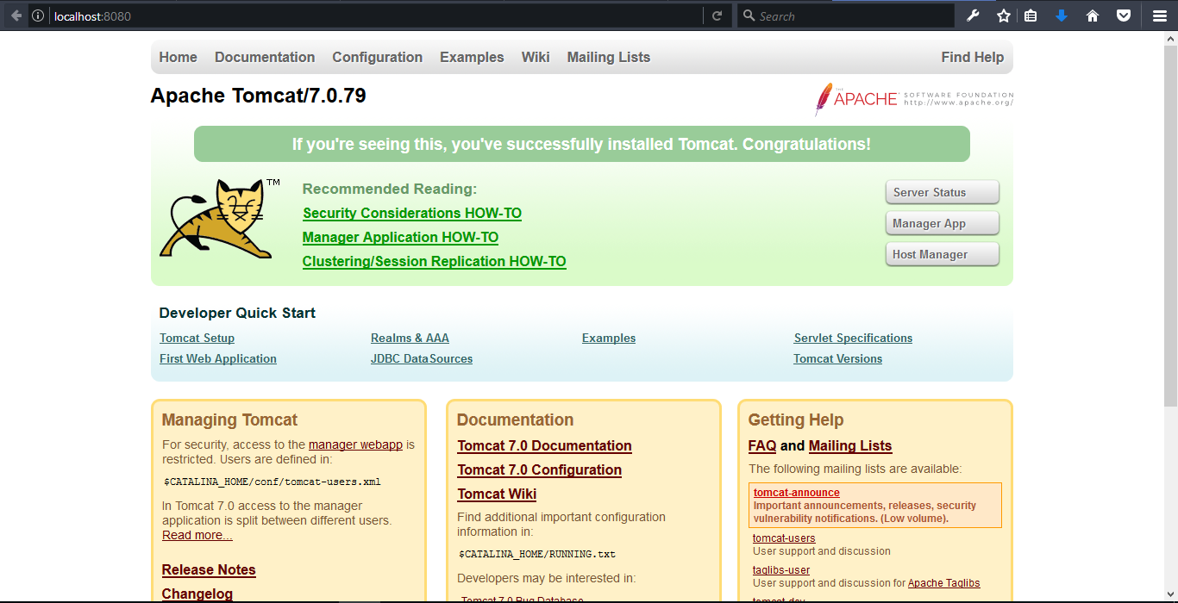
Task: Open the Tomcat Setup quick start link
Action: pos(197,338)
